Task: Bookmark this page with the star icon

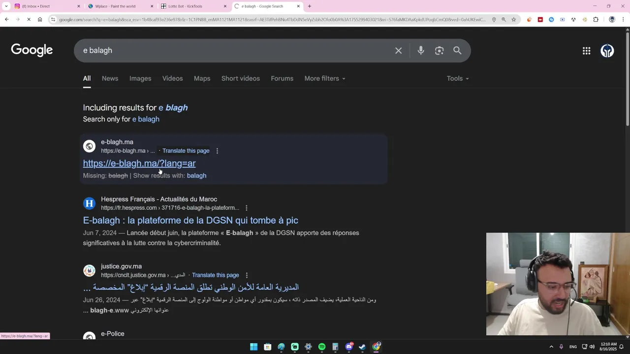Action: [513, 20]
